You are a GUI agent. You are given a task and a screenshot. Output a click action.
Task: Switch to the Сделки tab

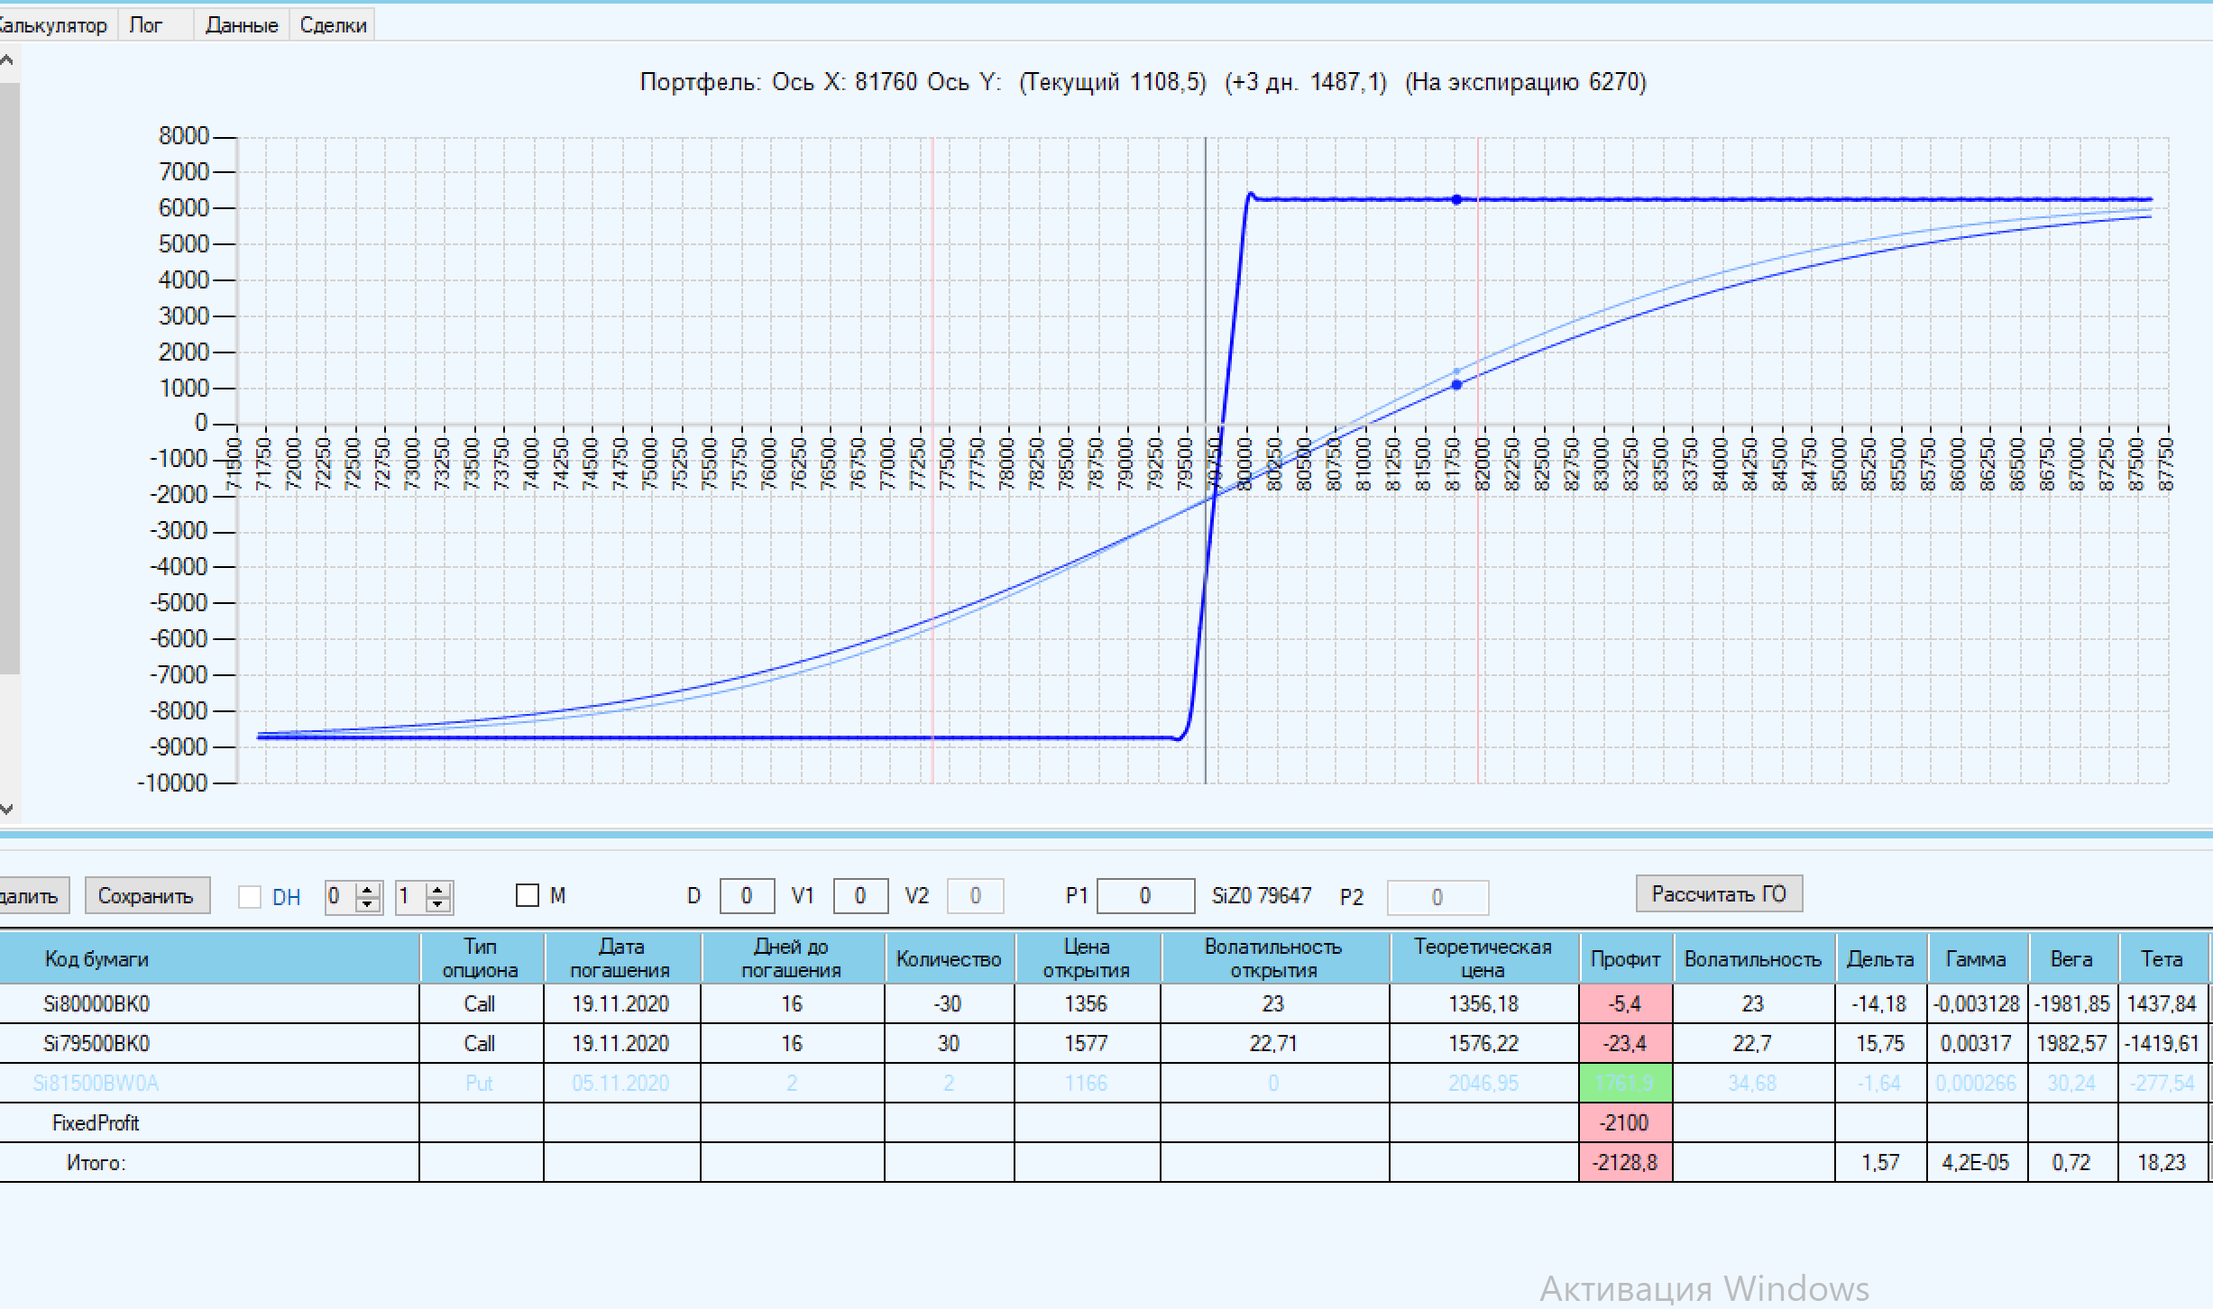point(333,25)
